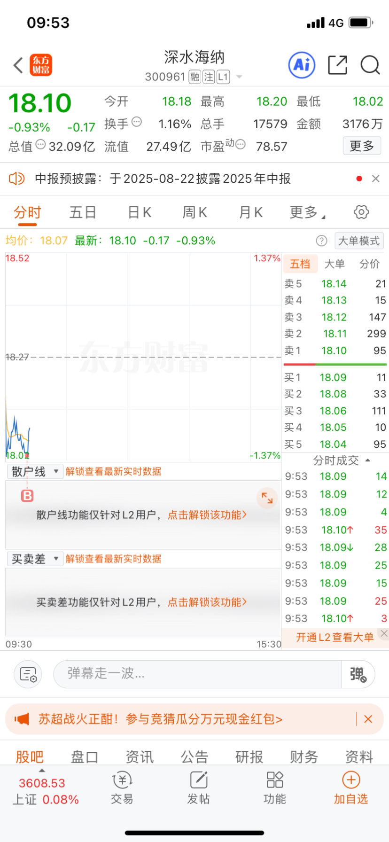Switch to the 分时 tab

tap(28, 212)
